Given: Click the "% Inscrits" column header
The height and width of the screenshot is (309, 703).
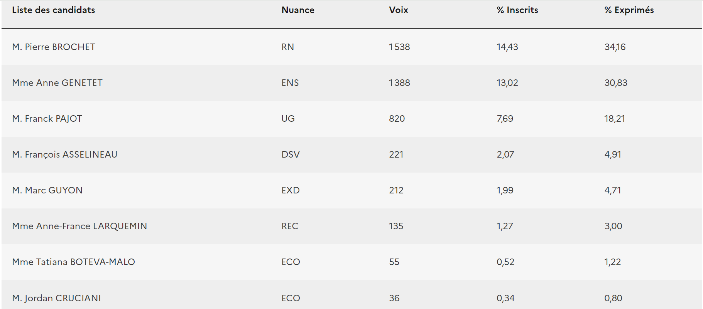Looking at the screenshot, I should pos(517,10).
